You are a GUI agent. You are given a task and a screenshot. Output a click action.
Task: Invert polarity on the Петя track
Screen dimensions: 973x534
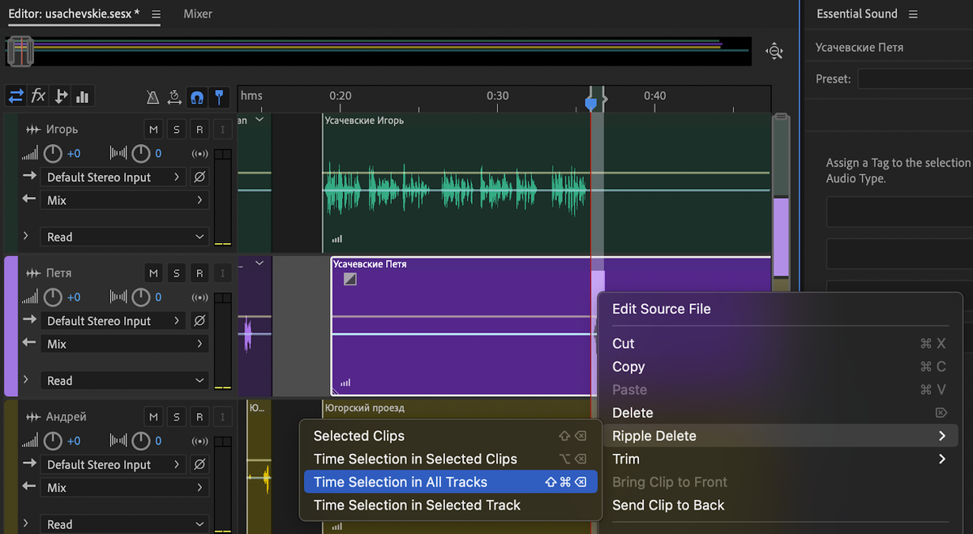(199, 321)
